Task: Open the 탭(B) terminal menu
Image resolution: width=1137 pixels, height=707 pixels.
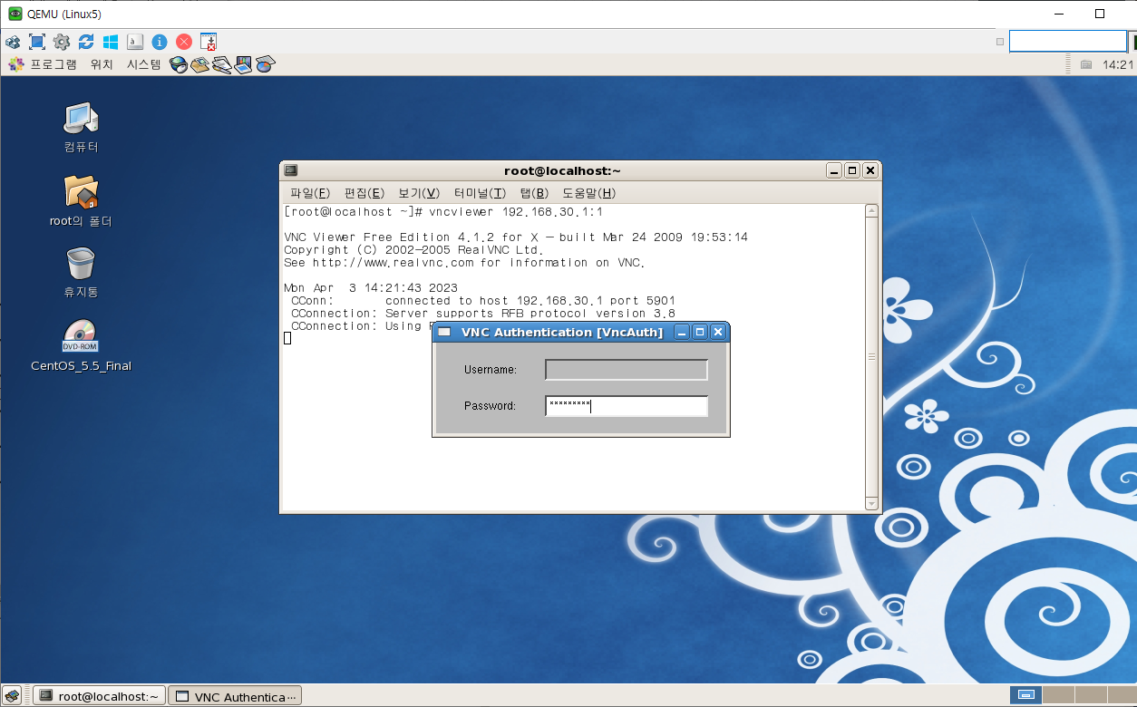Action: click(534, 193)
